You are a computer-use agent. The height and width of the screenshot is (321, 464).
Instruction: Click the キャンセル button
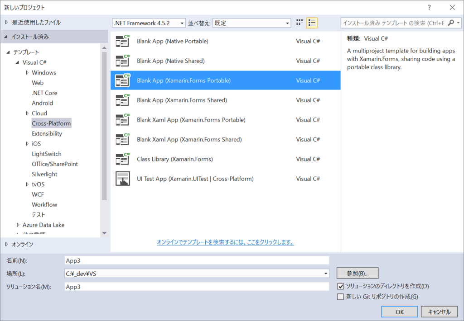click(439, 312)
